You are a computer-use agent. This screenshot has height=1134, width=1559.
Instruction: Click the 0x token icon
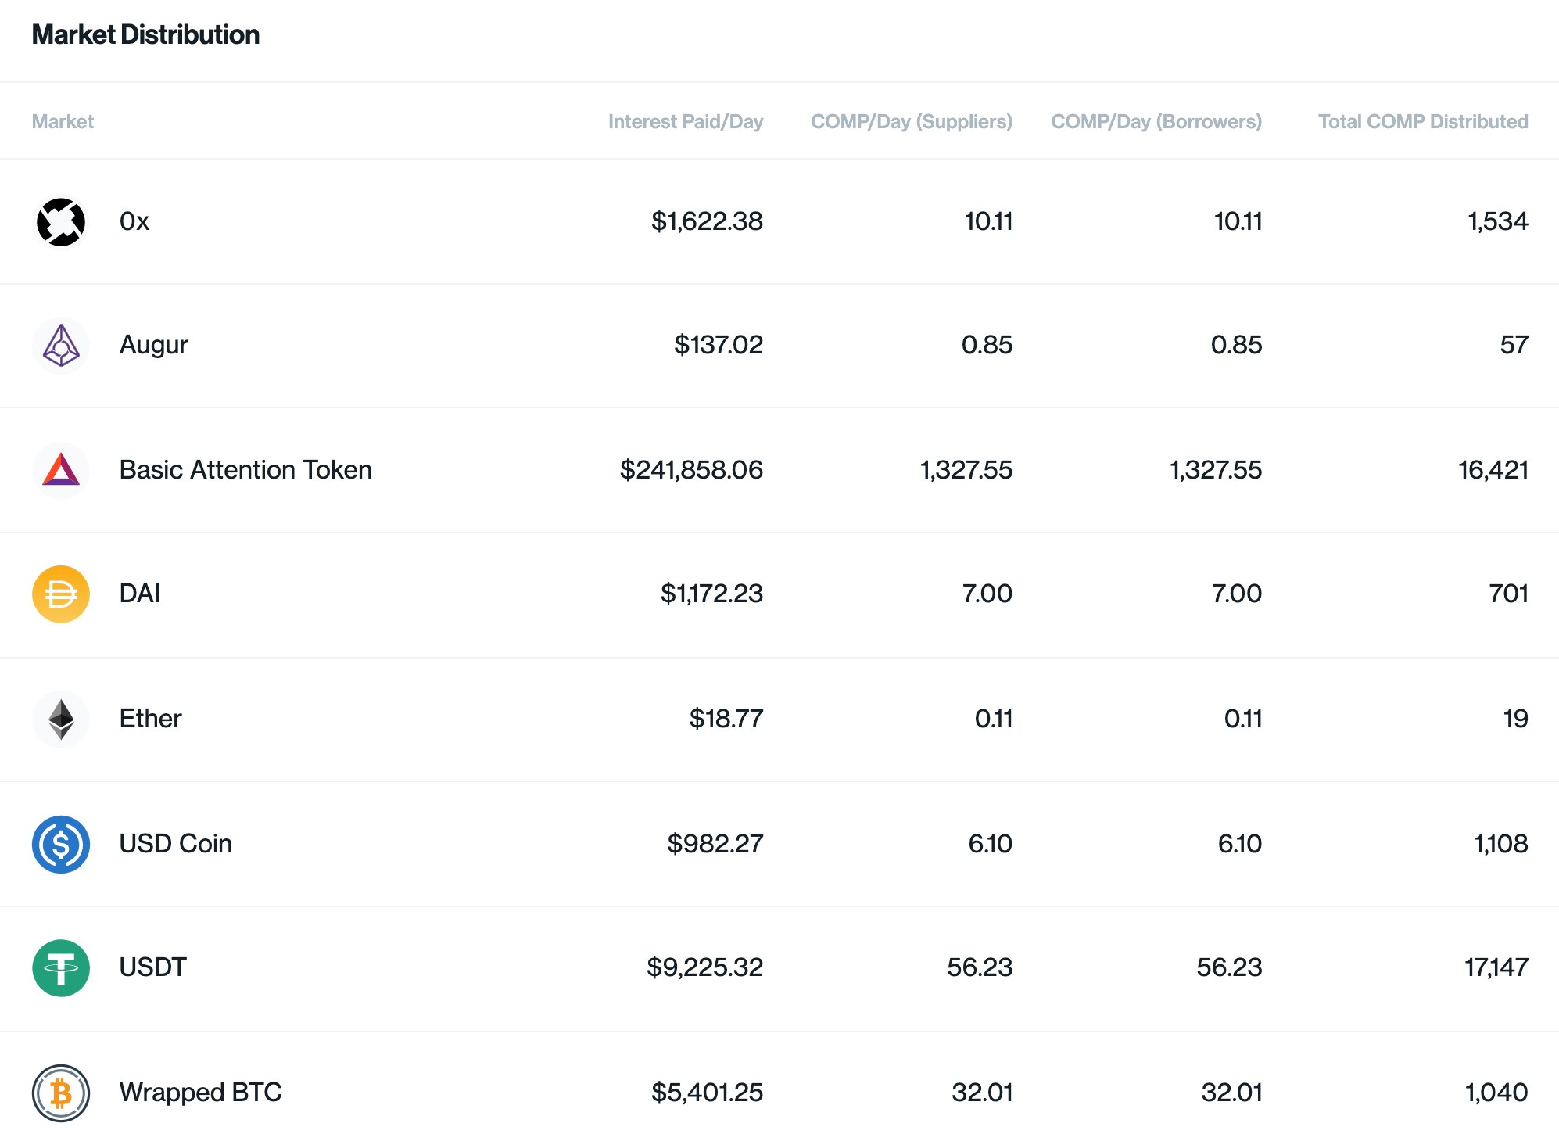point(61,222)
